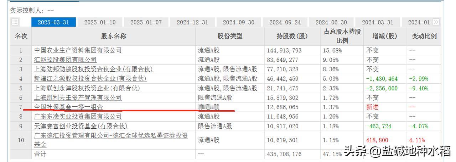456x162 pixels.
Task: Select holding value 11,648,956
Action: [x=283, y=116]
